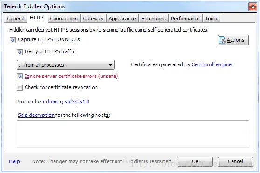Enable Check for certificate revocation
The width and height of the screenshot is (260, 173).
20,88
